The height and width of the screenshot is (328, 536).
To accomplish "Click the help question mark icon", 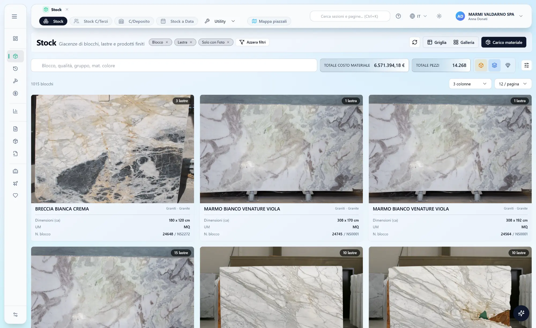I will 398,16.
